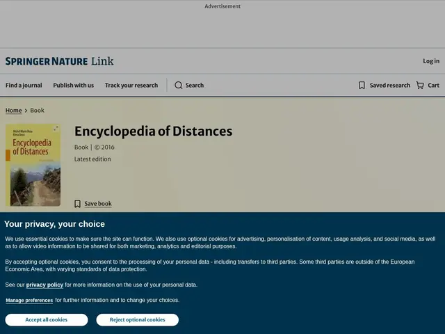Click the Saved research bookmark icon
Screen dimensions: 445x334
tap(362, 85)
